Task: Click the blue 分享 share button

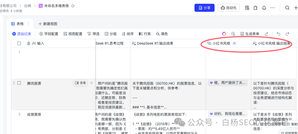Action: pyautogui.click(x=204, y=8)
